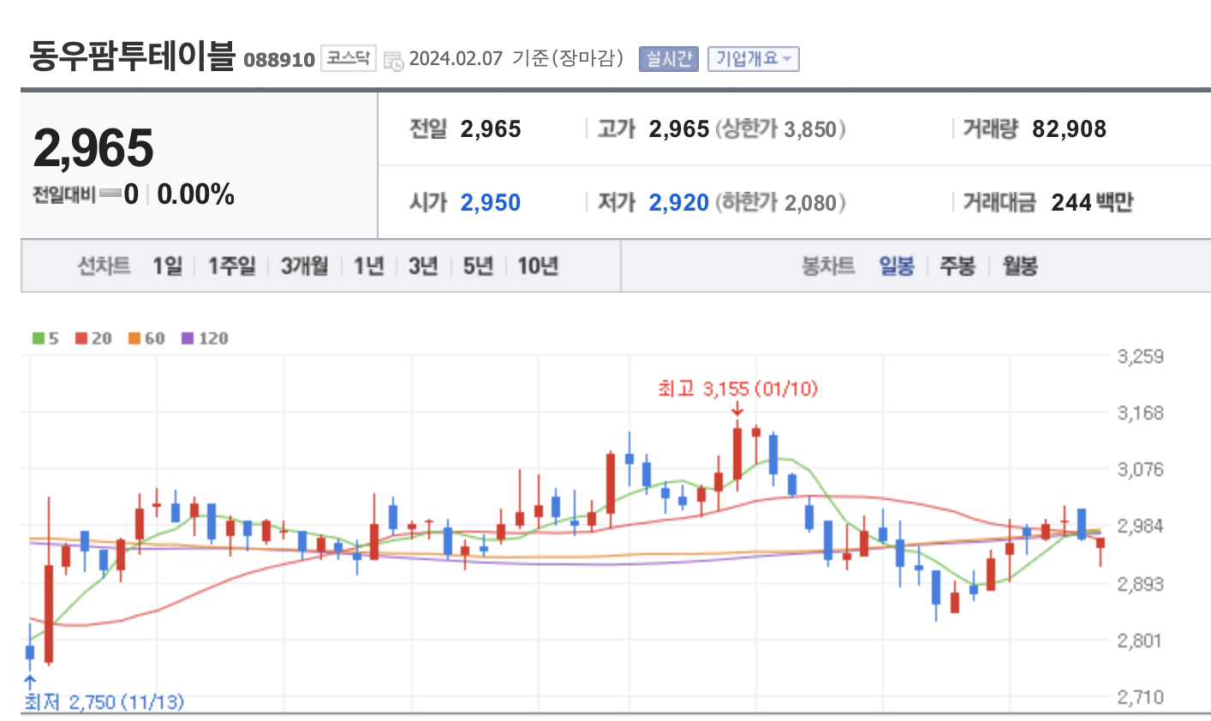Click the 2,710 y-axis label
Viewport: 1211px width, 721px height.
(x=1141, y=697)
